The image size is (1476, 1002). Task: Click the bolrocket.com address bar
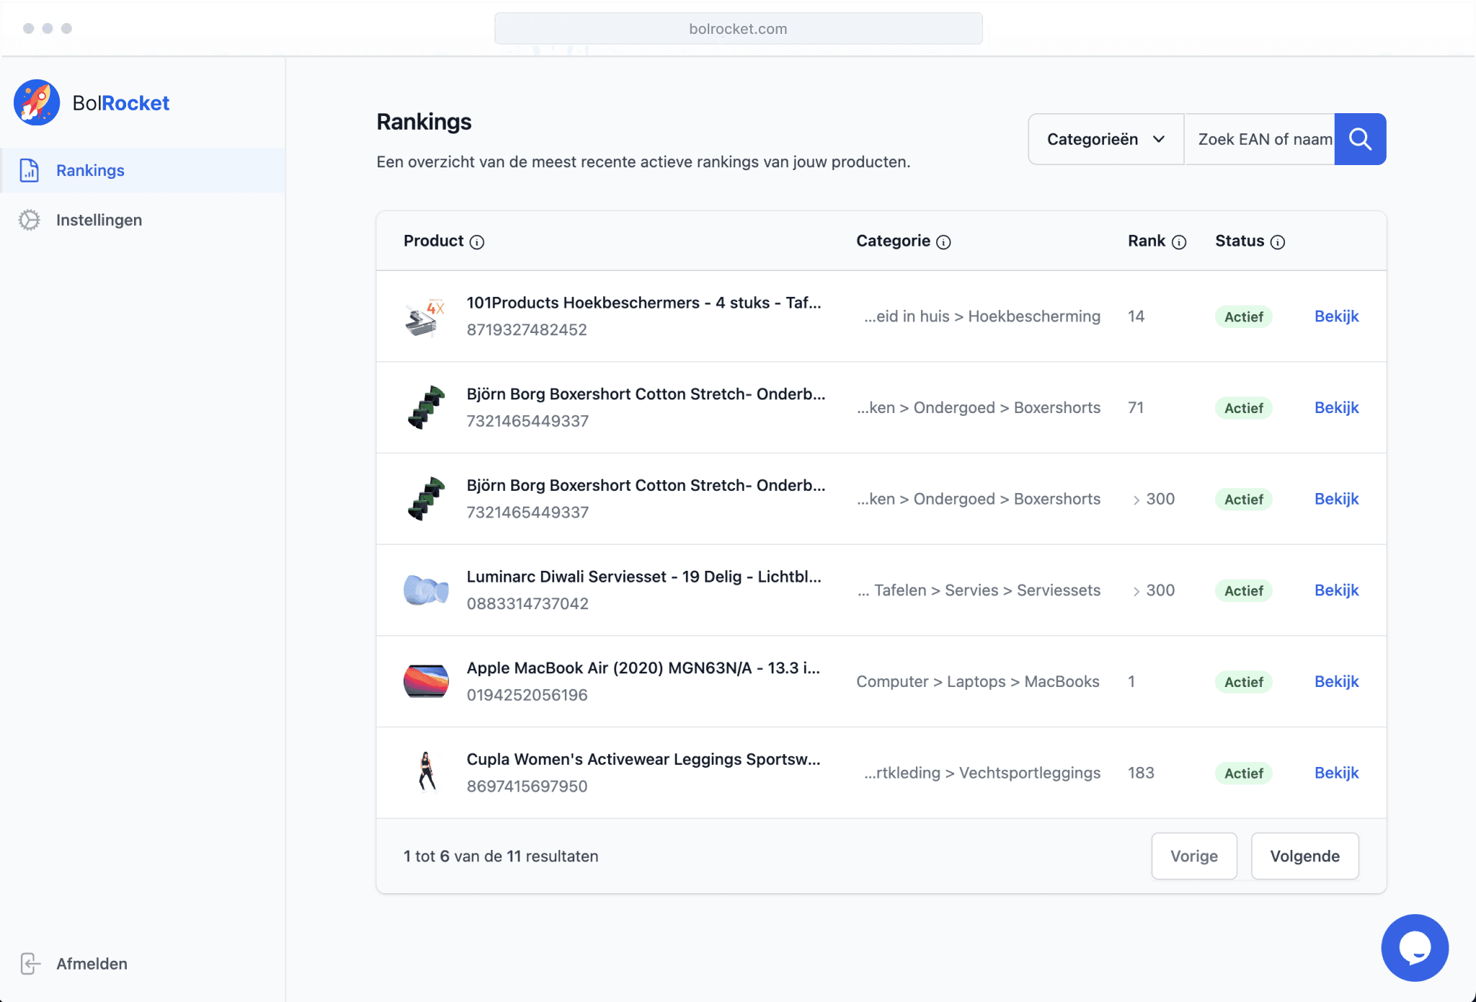738,29
